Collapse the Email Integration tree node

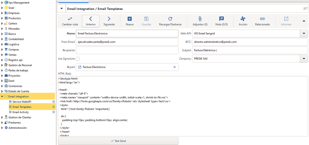pos(2,97)
